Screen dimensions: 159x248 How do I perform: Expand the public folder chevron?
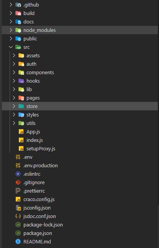[x=11, y=38]
